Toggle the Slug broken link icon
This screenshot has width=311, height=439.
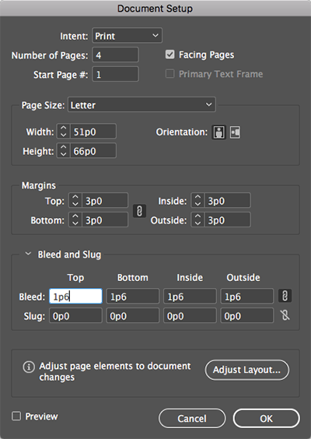click(285, 315)
